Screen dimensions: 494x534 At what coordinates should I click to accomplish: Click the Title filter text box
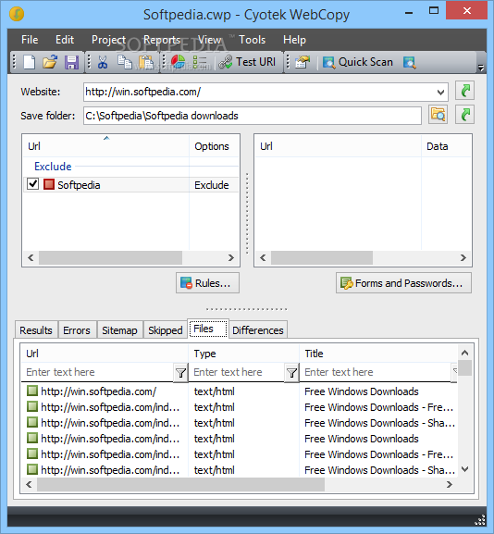(x=376, y=372)
